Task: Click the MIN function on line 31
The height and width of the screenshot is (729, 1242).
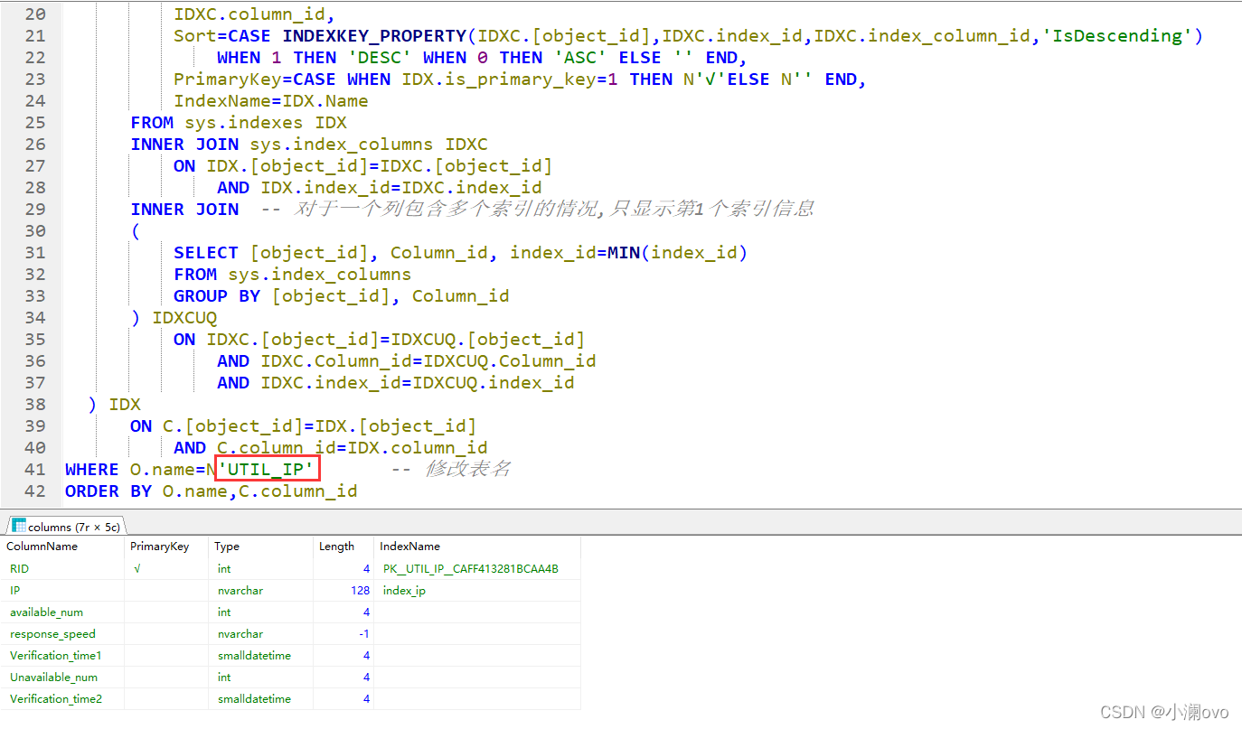Action: (623, 253)
